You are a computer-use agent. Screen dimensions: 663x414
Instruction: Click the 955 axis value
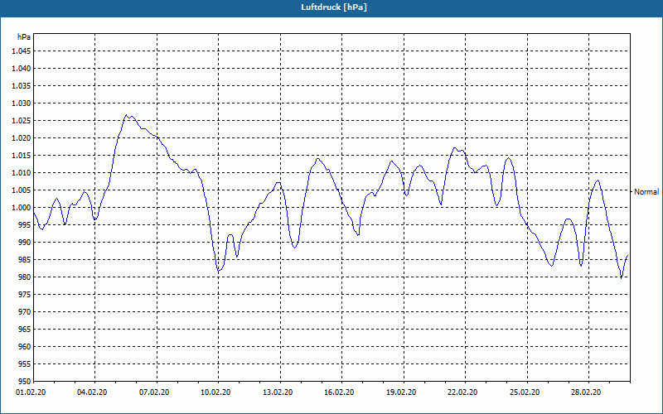25,364
